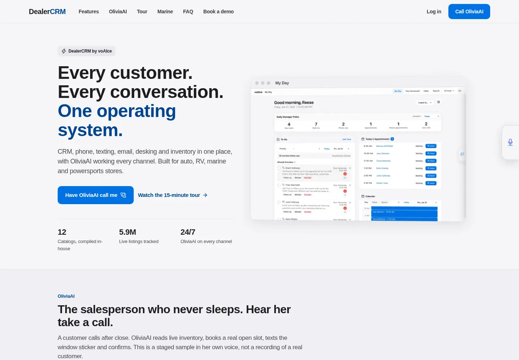Image resolution: width=519 pixels, height=360 pixels.
Task: Check off the Grant Holloway to-do item
Action: [x=279, y=168]
